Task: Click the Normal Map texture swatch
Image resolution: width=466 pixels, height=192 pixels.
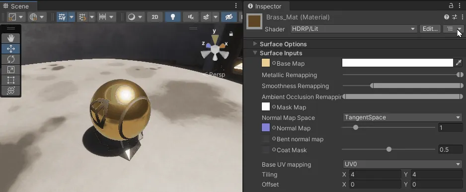Action: click(x=266, y=128)
